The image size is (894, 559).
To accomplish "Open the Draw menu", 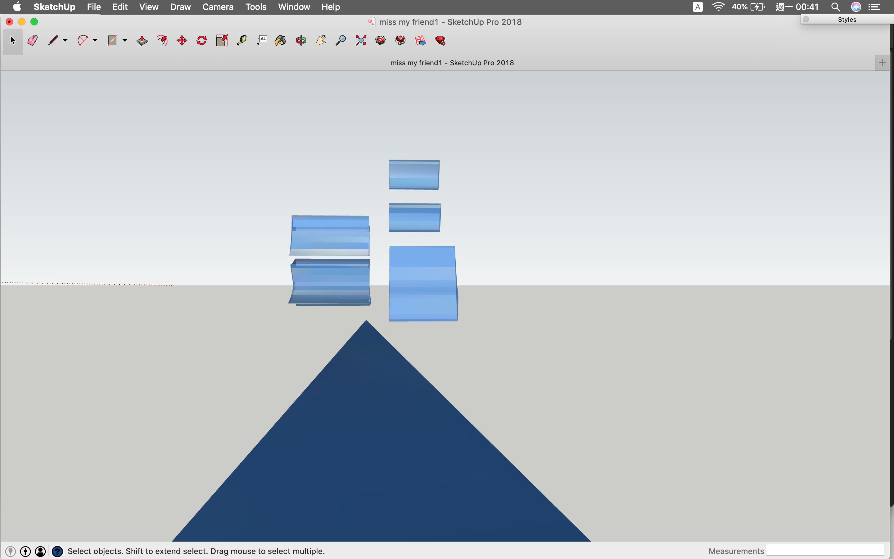I will point(180,7).
